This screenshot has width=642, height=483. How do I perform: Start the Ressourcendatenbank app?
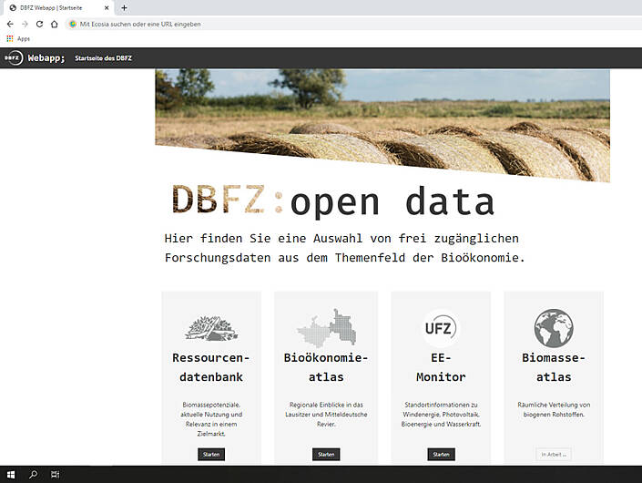tap(211, 454)
